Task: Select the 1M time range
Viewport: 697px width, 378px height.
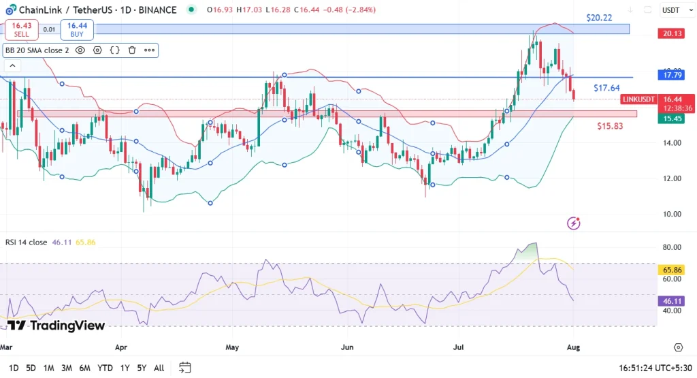Action: [48, 368]
